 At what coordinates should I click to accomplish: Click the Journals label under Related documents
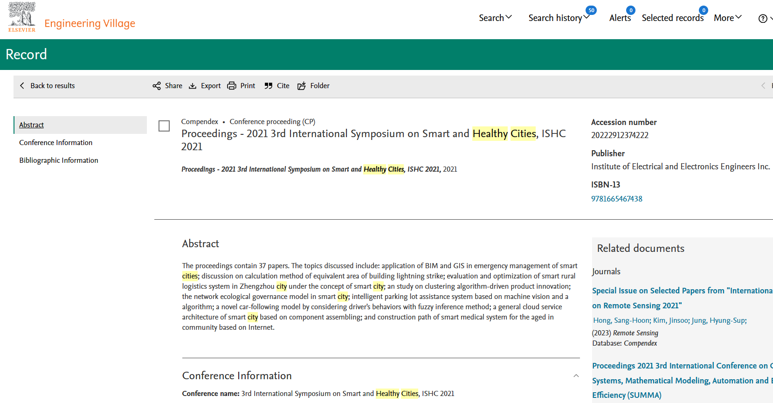[x=606, y=271]
